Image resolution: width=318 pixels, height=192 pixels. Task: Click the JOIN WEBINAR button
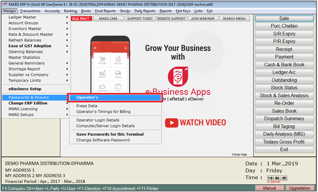(x=203, y=19)
